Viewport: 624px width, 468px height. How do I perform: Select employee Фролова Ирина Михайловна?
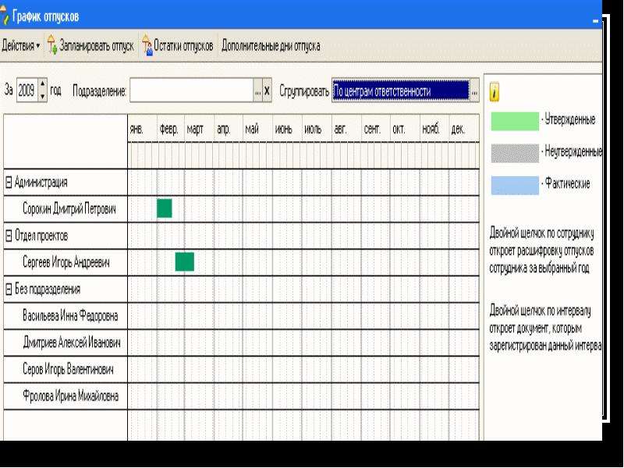pos(70,396)
